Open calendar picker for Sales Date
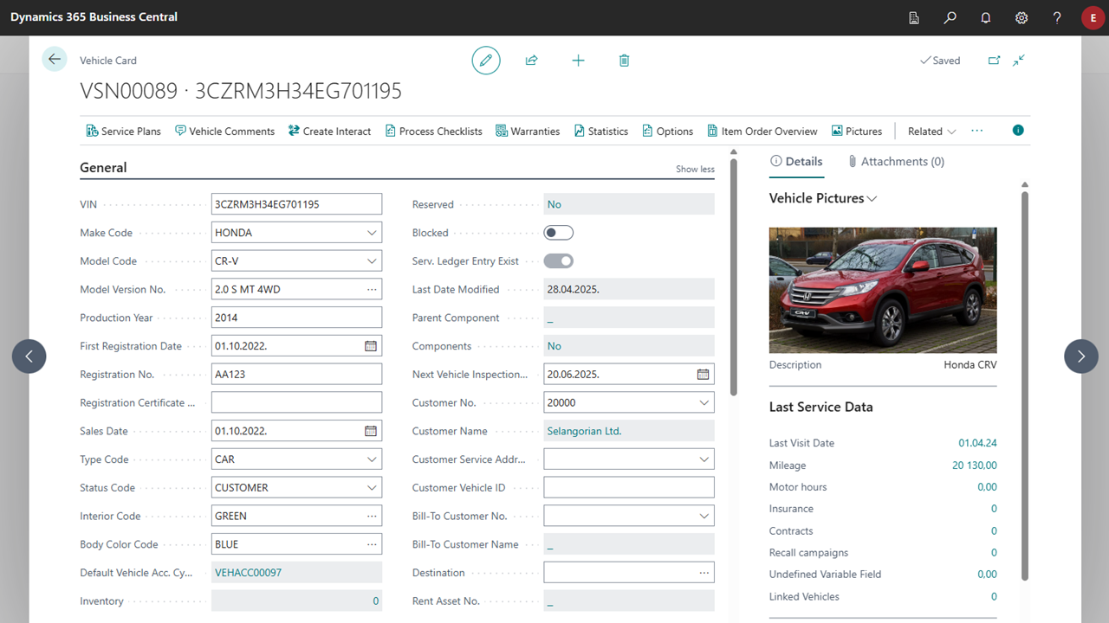The image size is (1109, 623). pos(371,430)
